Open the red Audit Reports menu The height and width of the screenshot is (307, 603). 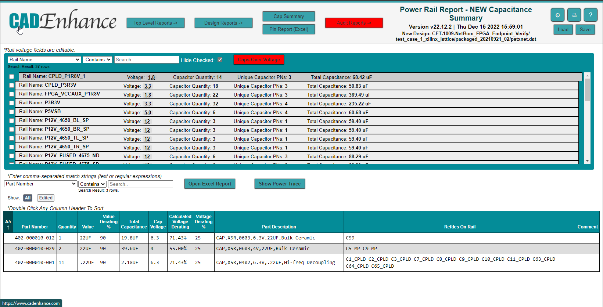354,23
